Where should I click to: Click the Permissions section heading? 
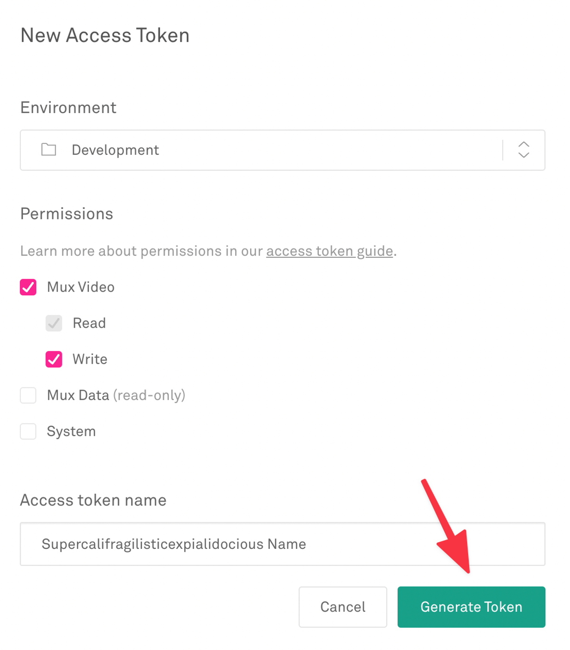coord(66,214)
